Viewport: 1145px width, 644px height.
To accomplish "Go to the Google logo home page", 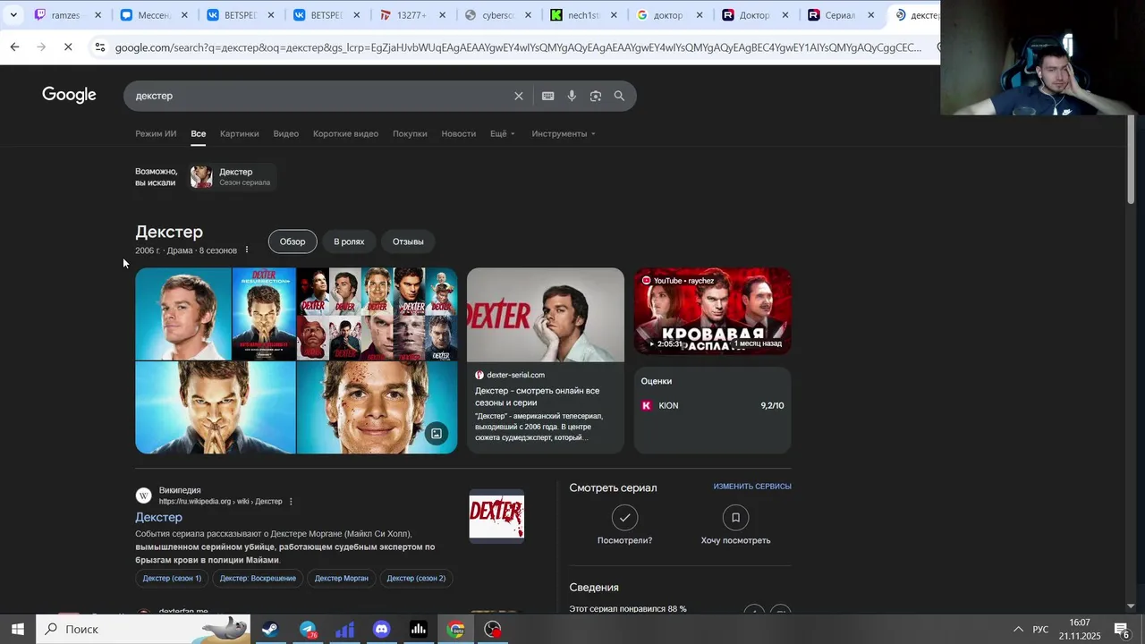I will [69, 95].
